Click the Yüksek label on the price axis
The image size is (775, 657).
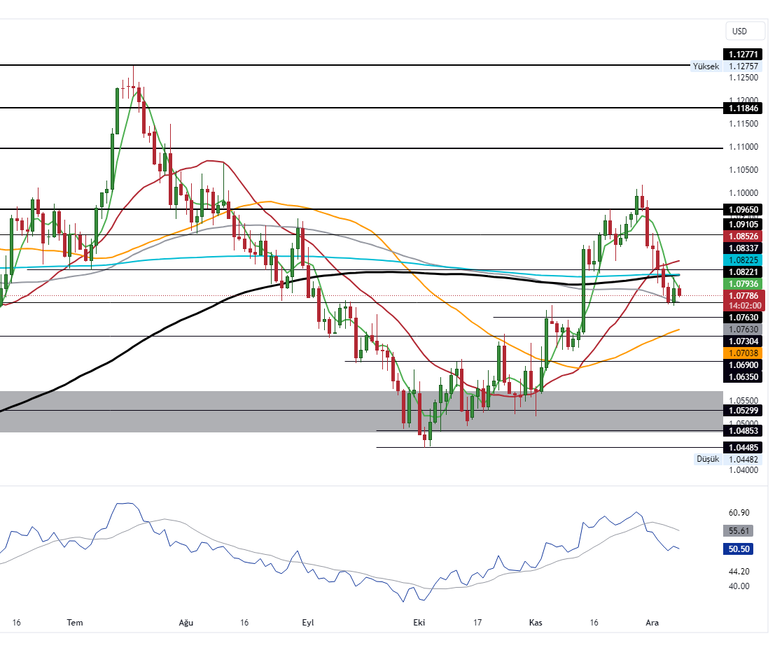pos(705,66)
